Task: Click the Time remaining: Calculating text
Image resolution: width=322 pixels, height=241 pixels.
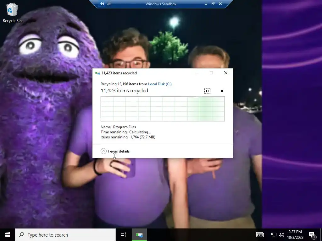Action: [126, 132]
